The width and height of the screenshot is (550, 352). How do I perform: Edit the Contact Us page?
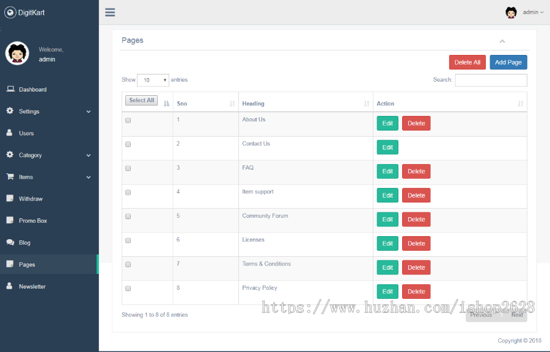387,148
